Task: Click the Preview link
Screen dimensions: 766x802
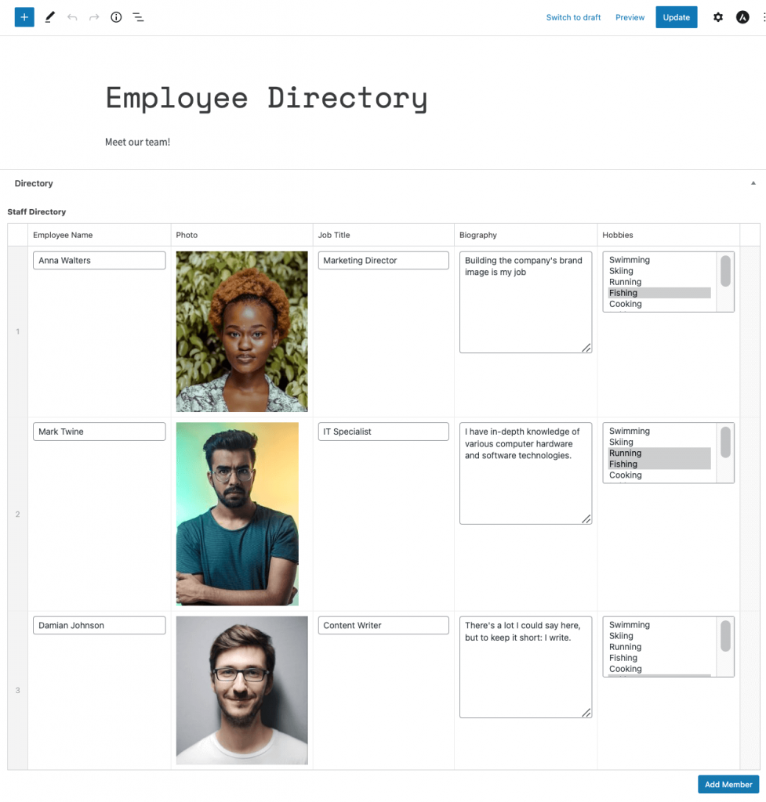Action: pyautogui.click(x=630, y=17)
